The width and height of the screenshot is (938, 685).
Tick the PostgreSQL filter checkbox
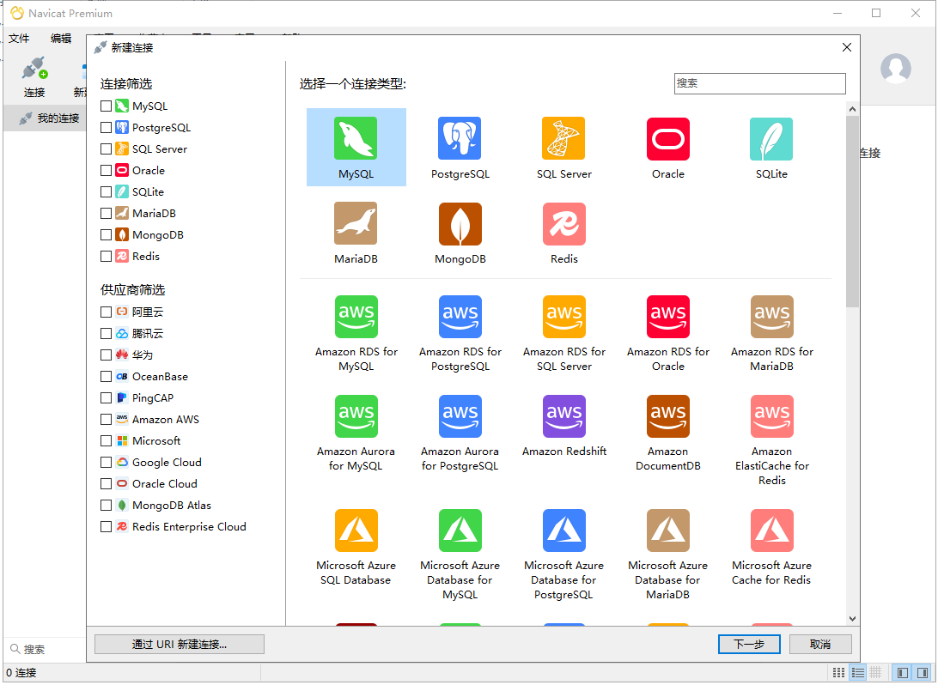[106, 127]
